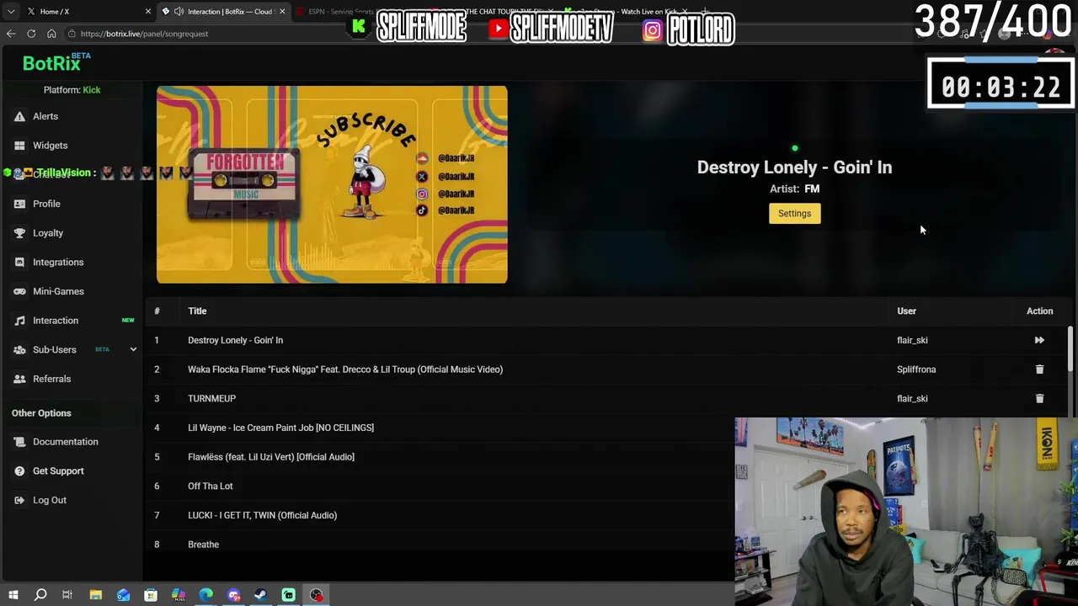Switch to the Interaction | BotRix tab

coord(223,12)
